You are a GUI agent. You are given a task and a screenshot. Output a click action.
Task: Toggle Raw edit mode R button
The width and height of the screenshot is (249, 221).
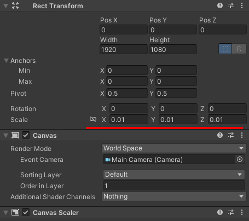[239, 49]
